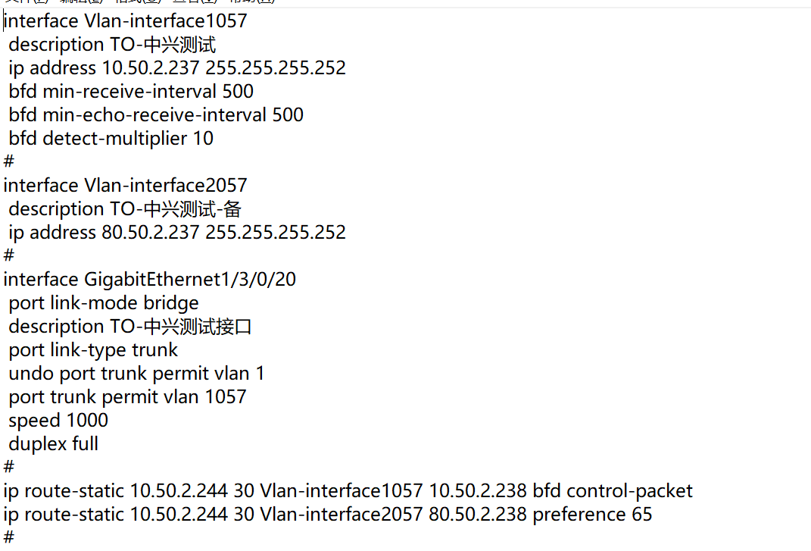
Task: Click the "port trunk permit vlan 1057" line
Action: (x=127, y=397)
